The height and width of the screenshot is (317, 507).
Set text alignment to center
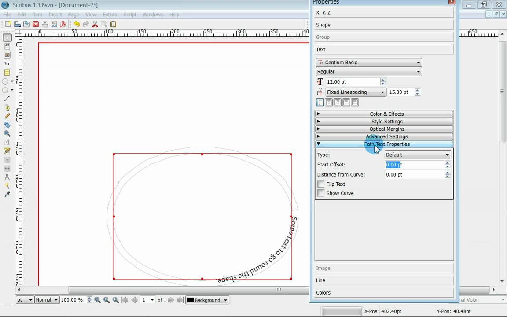pos(328,102)
